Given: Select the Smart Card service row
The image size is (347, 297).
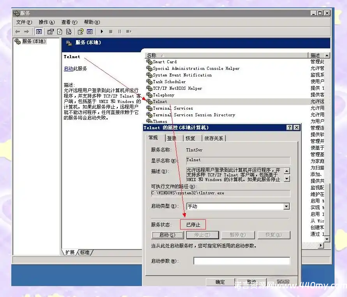Looking at the screenshot, I should (x=235, y=62).
